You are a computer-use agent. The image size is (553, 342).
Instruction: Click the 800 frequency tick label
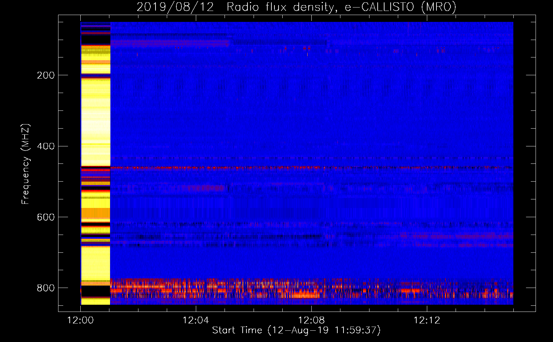(x=46, y=288)
